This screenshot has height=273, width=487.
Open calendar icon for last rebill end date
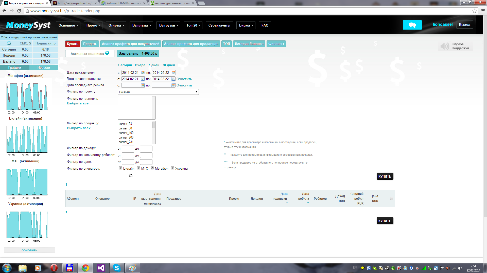tap(173, 85)
